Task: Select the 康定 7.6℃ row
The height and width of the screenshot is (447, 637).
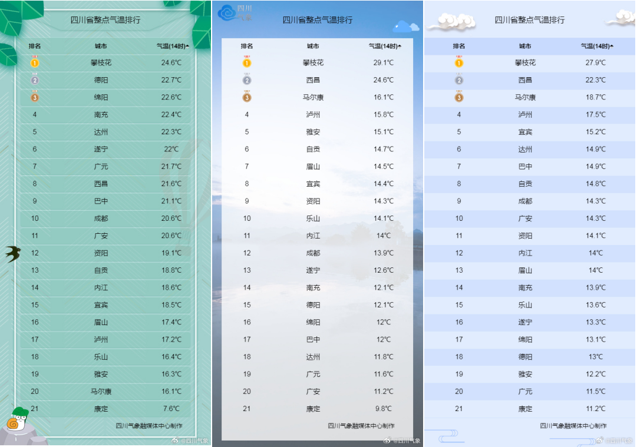Action: [x=106, y=409]
